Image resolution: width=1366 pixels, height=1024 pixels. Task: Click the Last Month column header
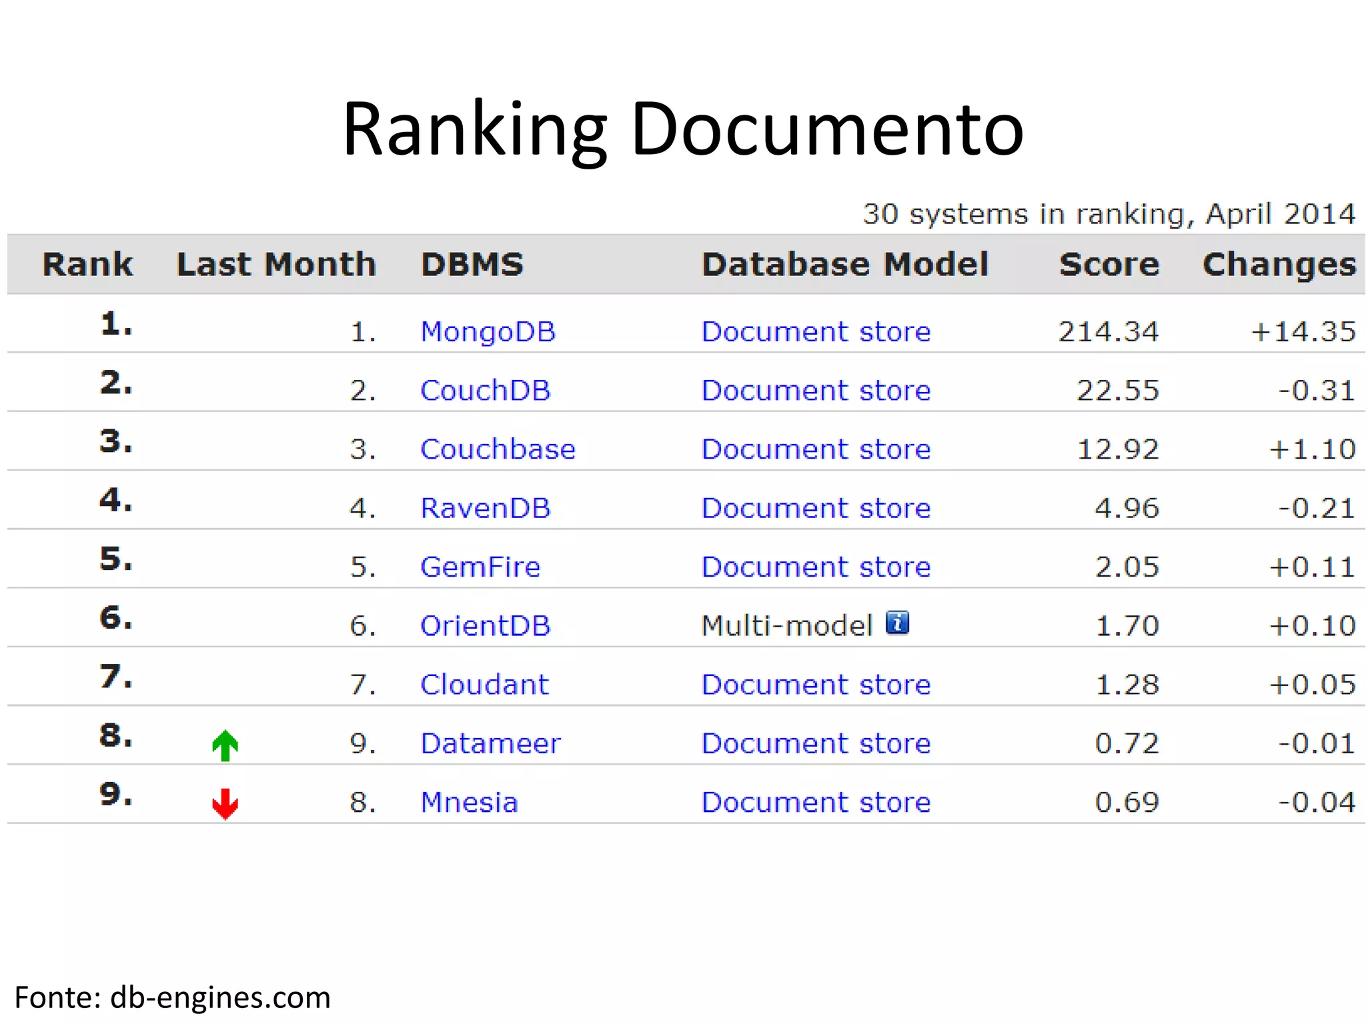(x=276, y=264)
